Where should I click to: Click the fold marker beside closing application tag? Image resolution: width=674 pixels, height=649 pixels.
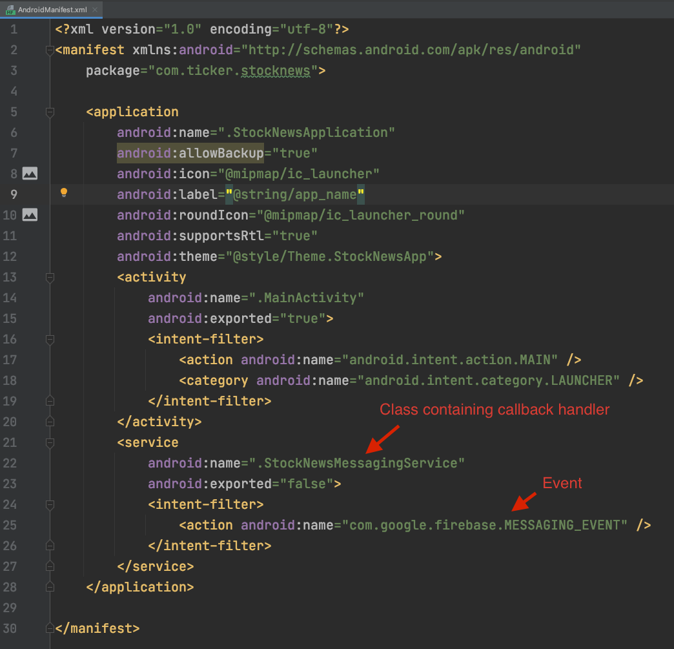[50, 586]
